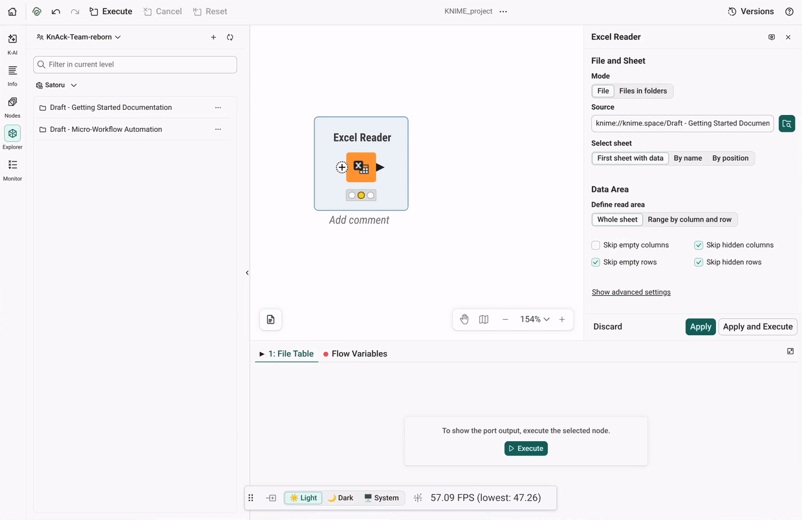
Task: Open the Nodes repository panel
Action: click(12, 107)
